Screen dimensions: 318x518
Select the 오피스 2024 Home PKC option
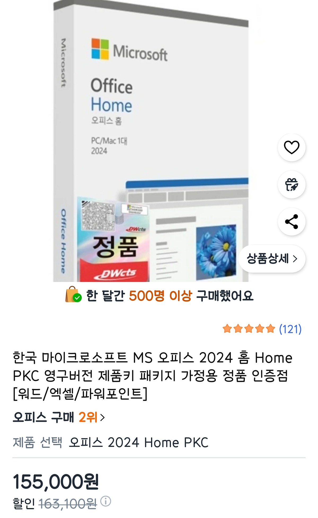[x=139, y=442]
